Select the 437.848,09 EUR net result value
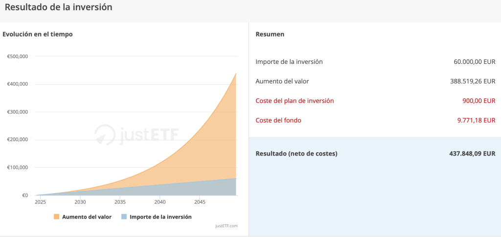 472,154
